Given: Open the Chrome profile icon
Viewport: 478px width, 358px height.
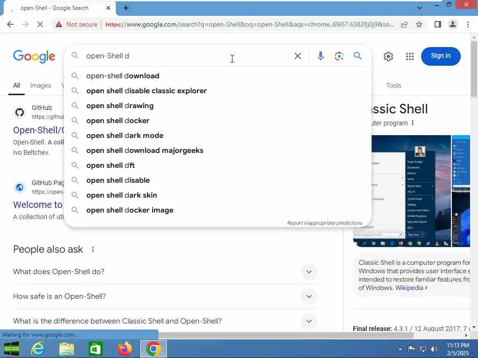Looking at the screenshot, I should point(453,24).
